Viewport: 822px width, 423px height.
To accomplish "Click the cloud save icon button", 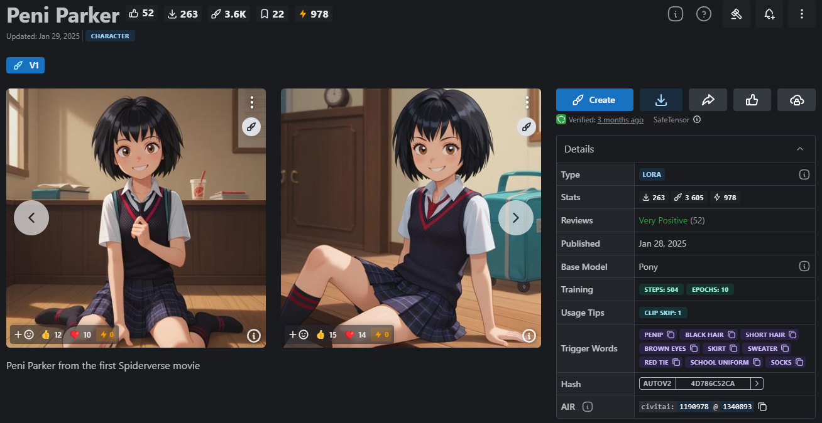I will click(796, 100).
